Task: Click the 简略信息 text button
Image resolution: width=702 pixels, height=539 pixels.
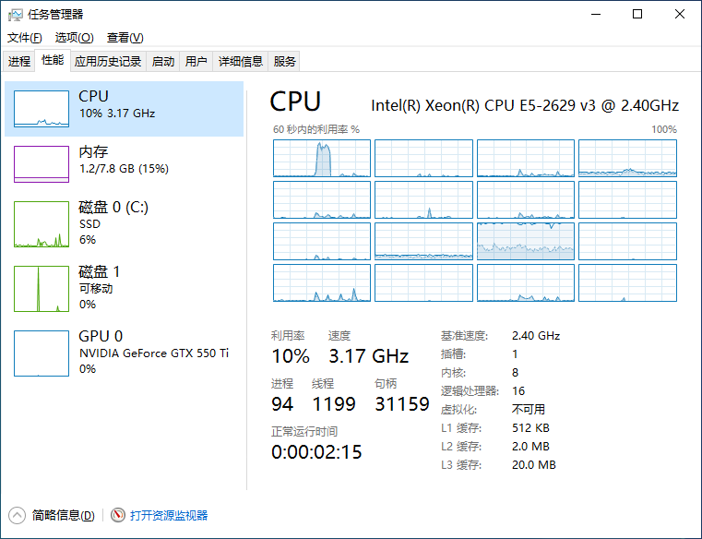Action: pyautogui.click(x=63, y=516)
